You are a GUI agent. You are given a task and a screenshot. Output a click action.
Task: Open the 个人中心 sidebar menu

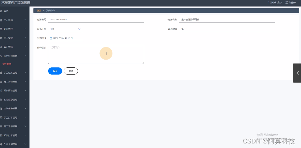click(15, 20)
